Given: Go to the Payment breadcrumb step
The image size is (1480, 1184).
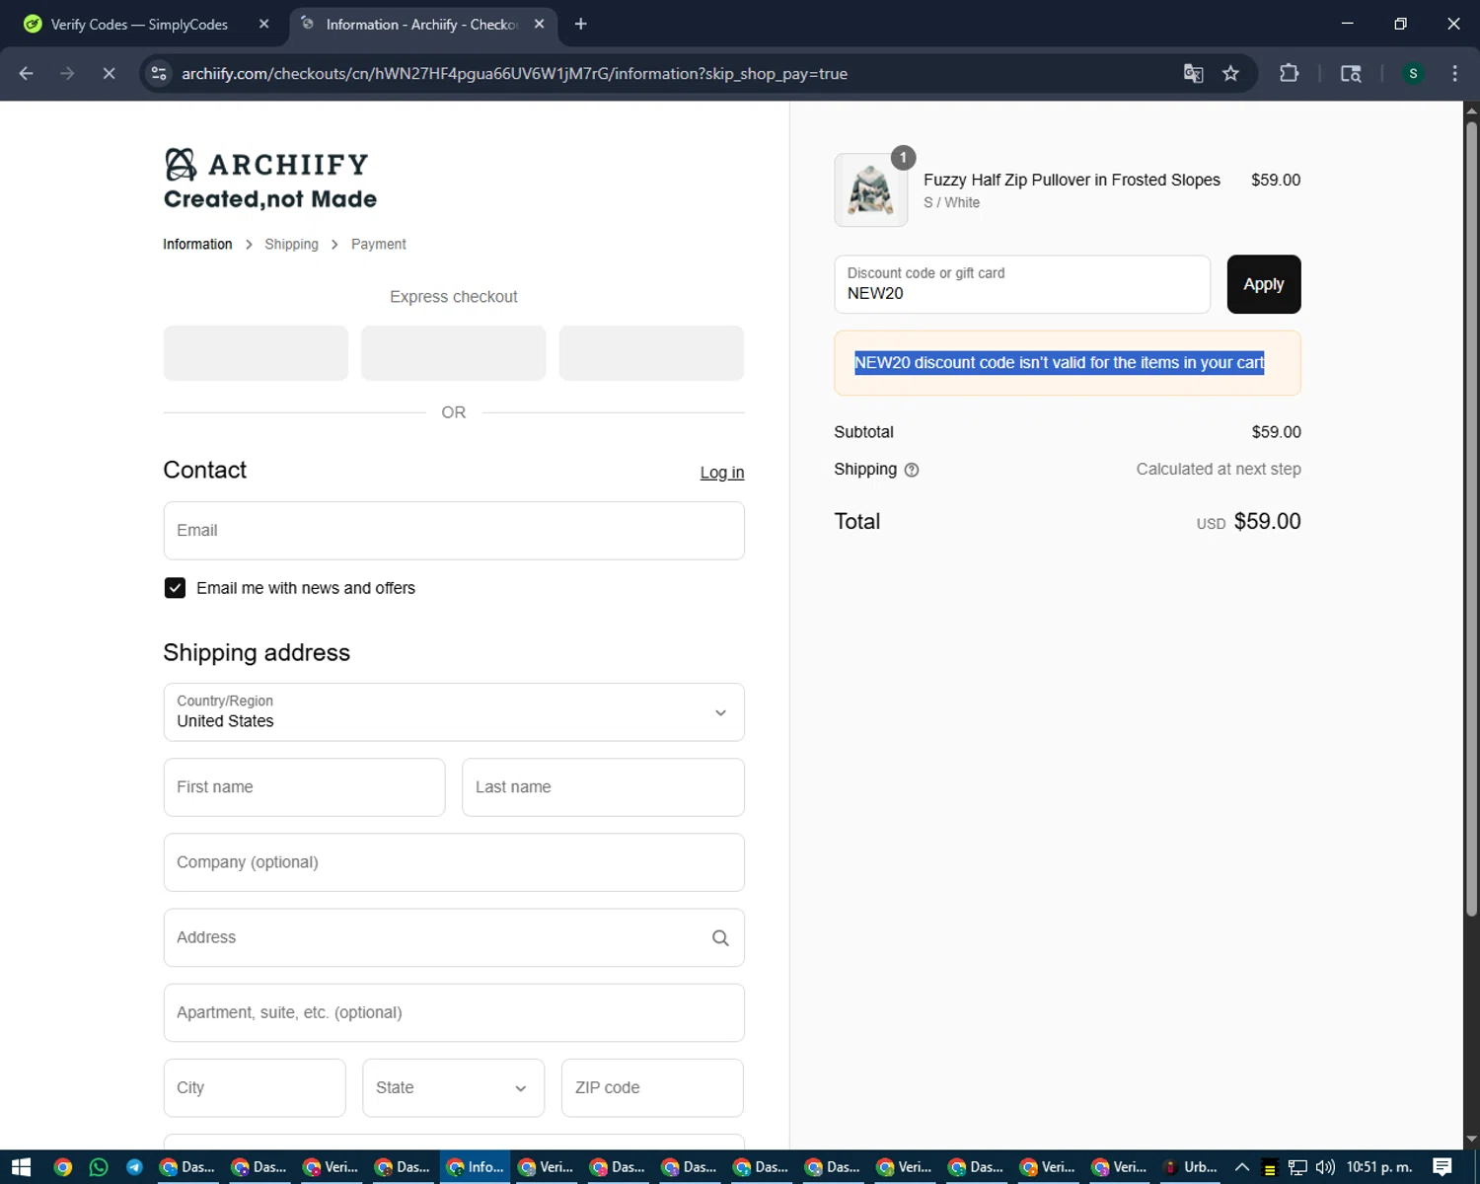Looking at the screenshot, I should click(x=378, y=244).
